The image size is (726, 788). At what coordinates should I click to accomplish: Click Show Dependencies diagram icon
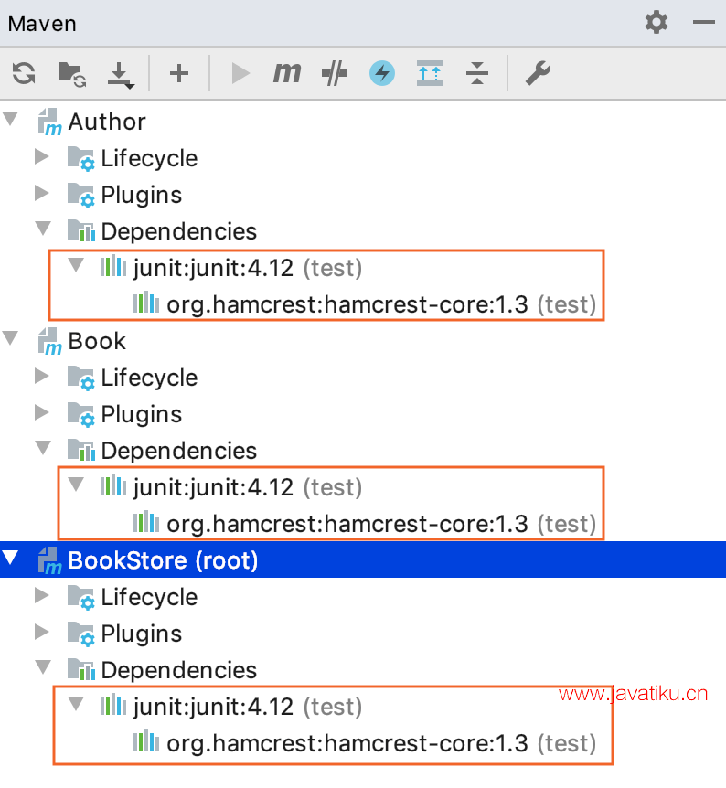429,73
